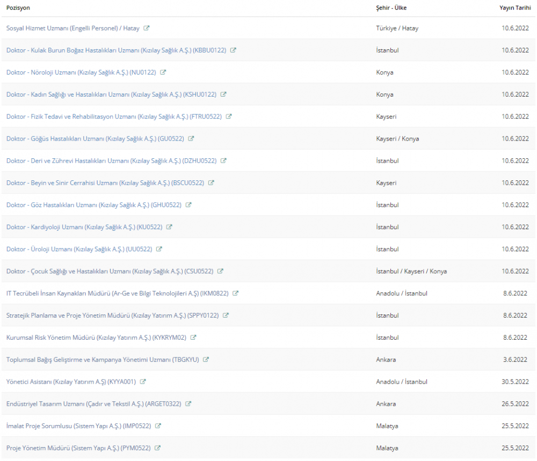The height and width of the screenshot is (461, 537).
Task: Click external-link icon for Kardiyoloji Uzmanı (KU0522)
Action: pos(169,227)
